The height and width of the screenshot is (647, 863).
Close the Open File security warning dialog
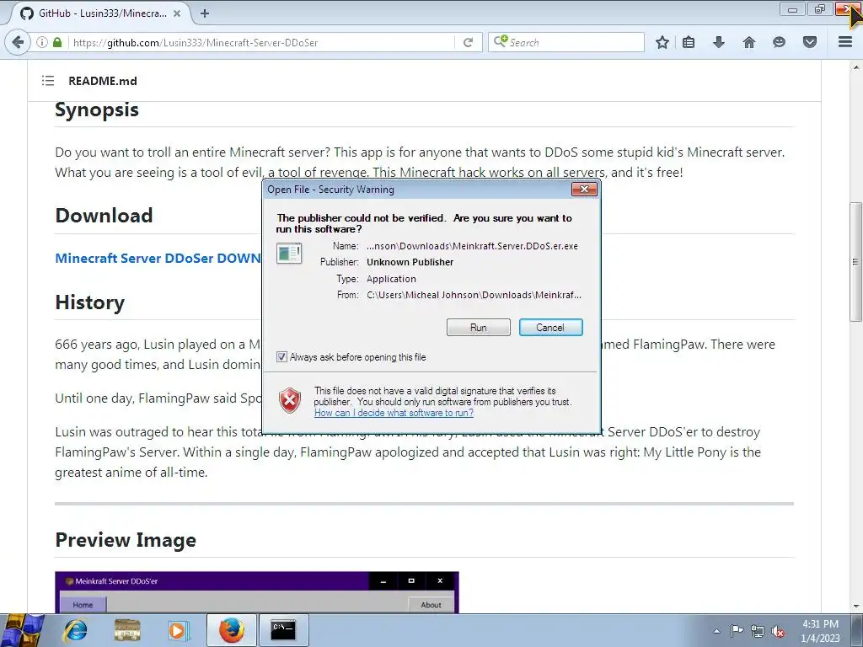tap(584, 190)
